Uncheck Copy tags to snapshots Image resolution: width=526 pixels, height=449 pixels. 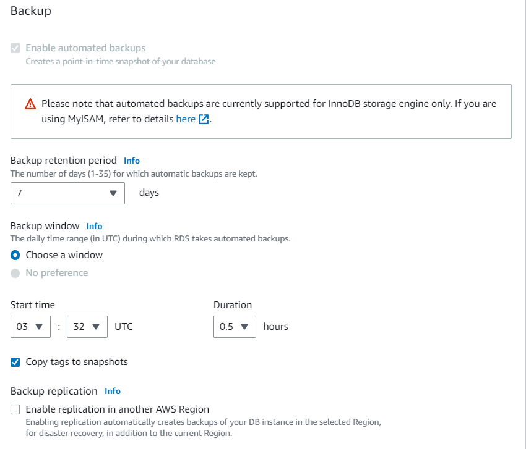pyautogui.click(x=15, y=362)
